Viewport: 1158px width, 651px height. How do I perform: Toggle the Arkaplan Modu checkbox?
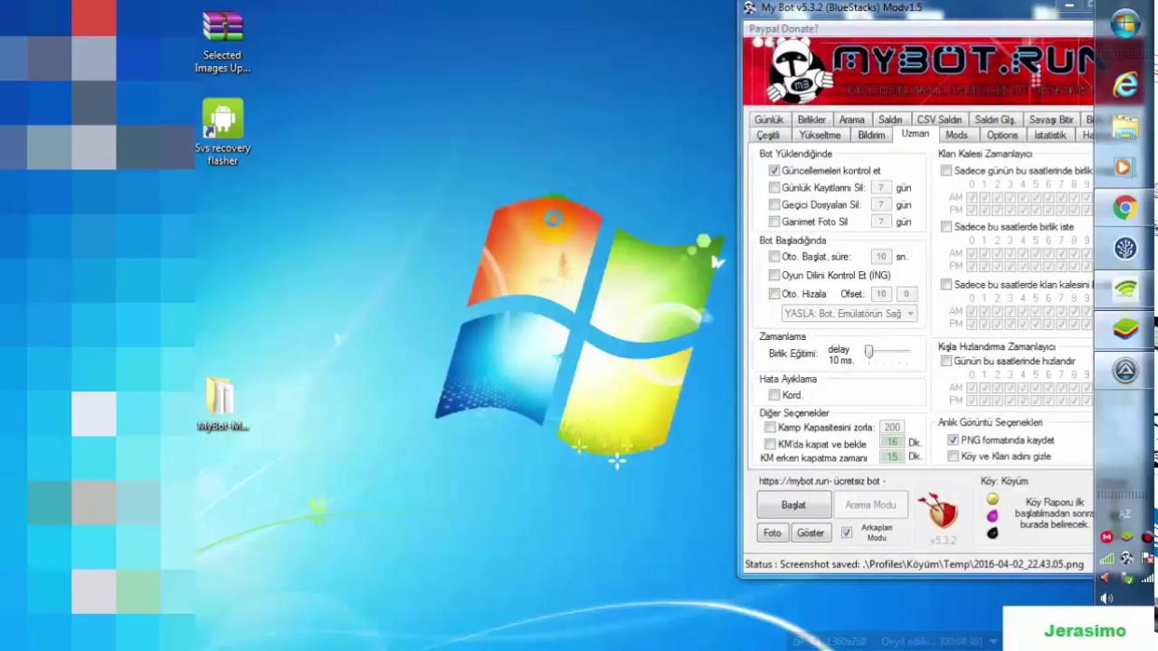(847, 533)
